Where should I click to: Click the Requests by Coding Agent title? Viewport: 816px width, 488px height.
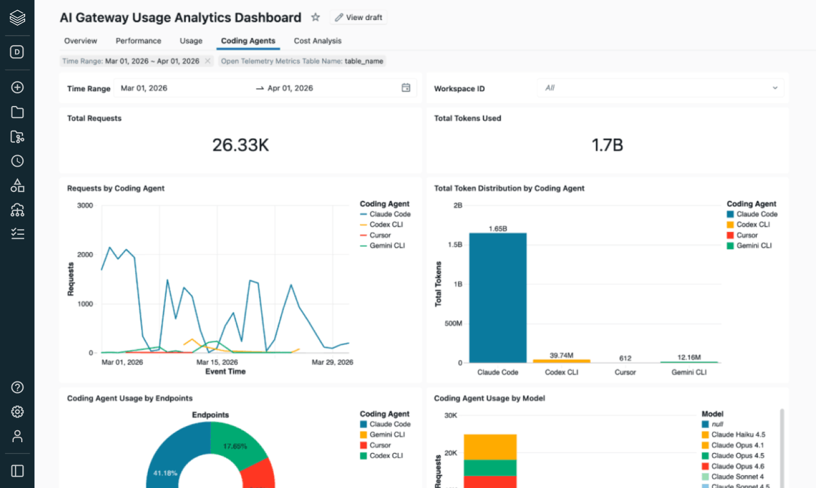point(116,188)
